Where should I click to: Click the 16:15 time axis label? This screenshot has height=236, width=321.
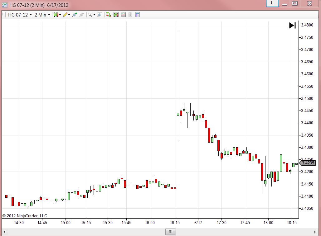click(x=175, y=223)
